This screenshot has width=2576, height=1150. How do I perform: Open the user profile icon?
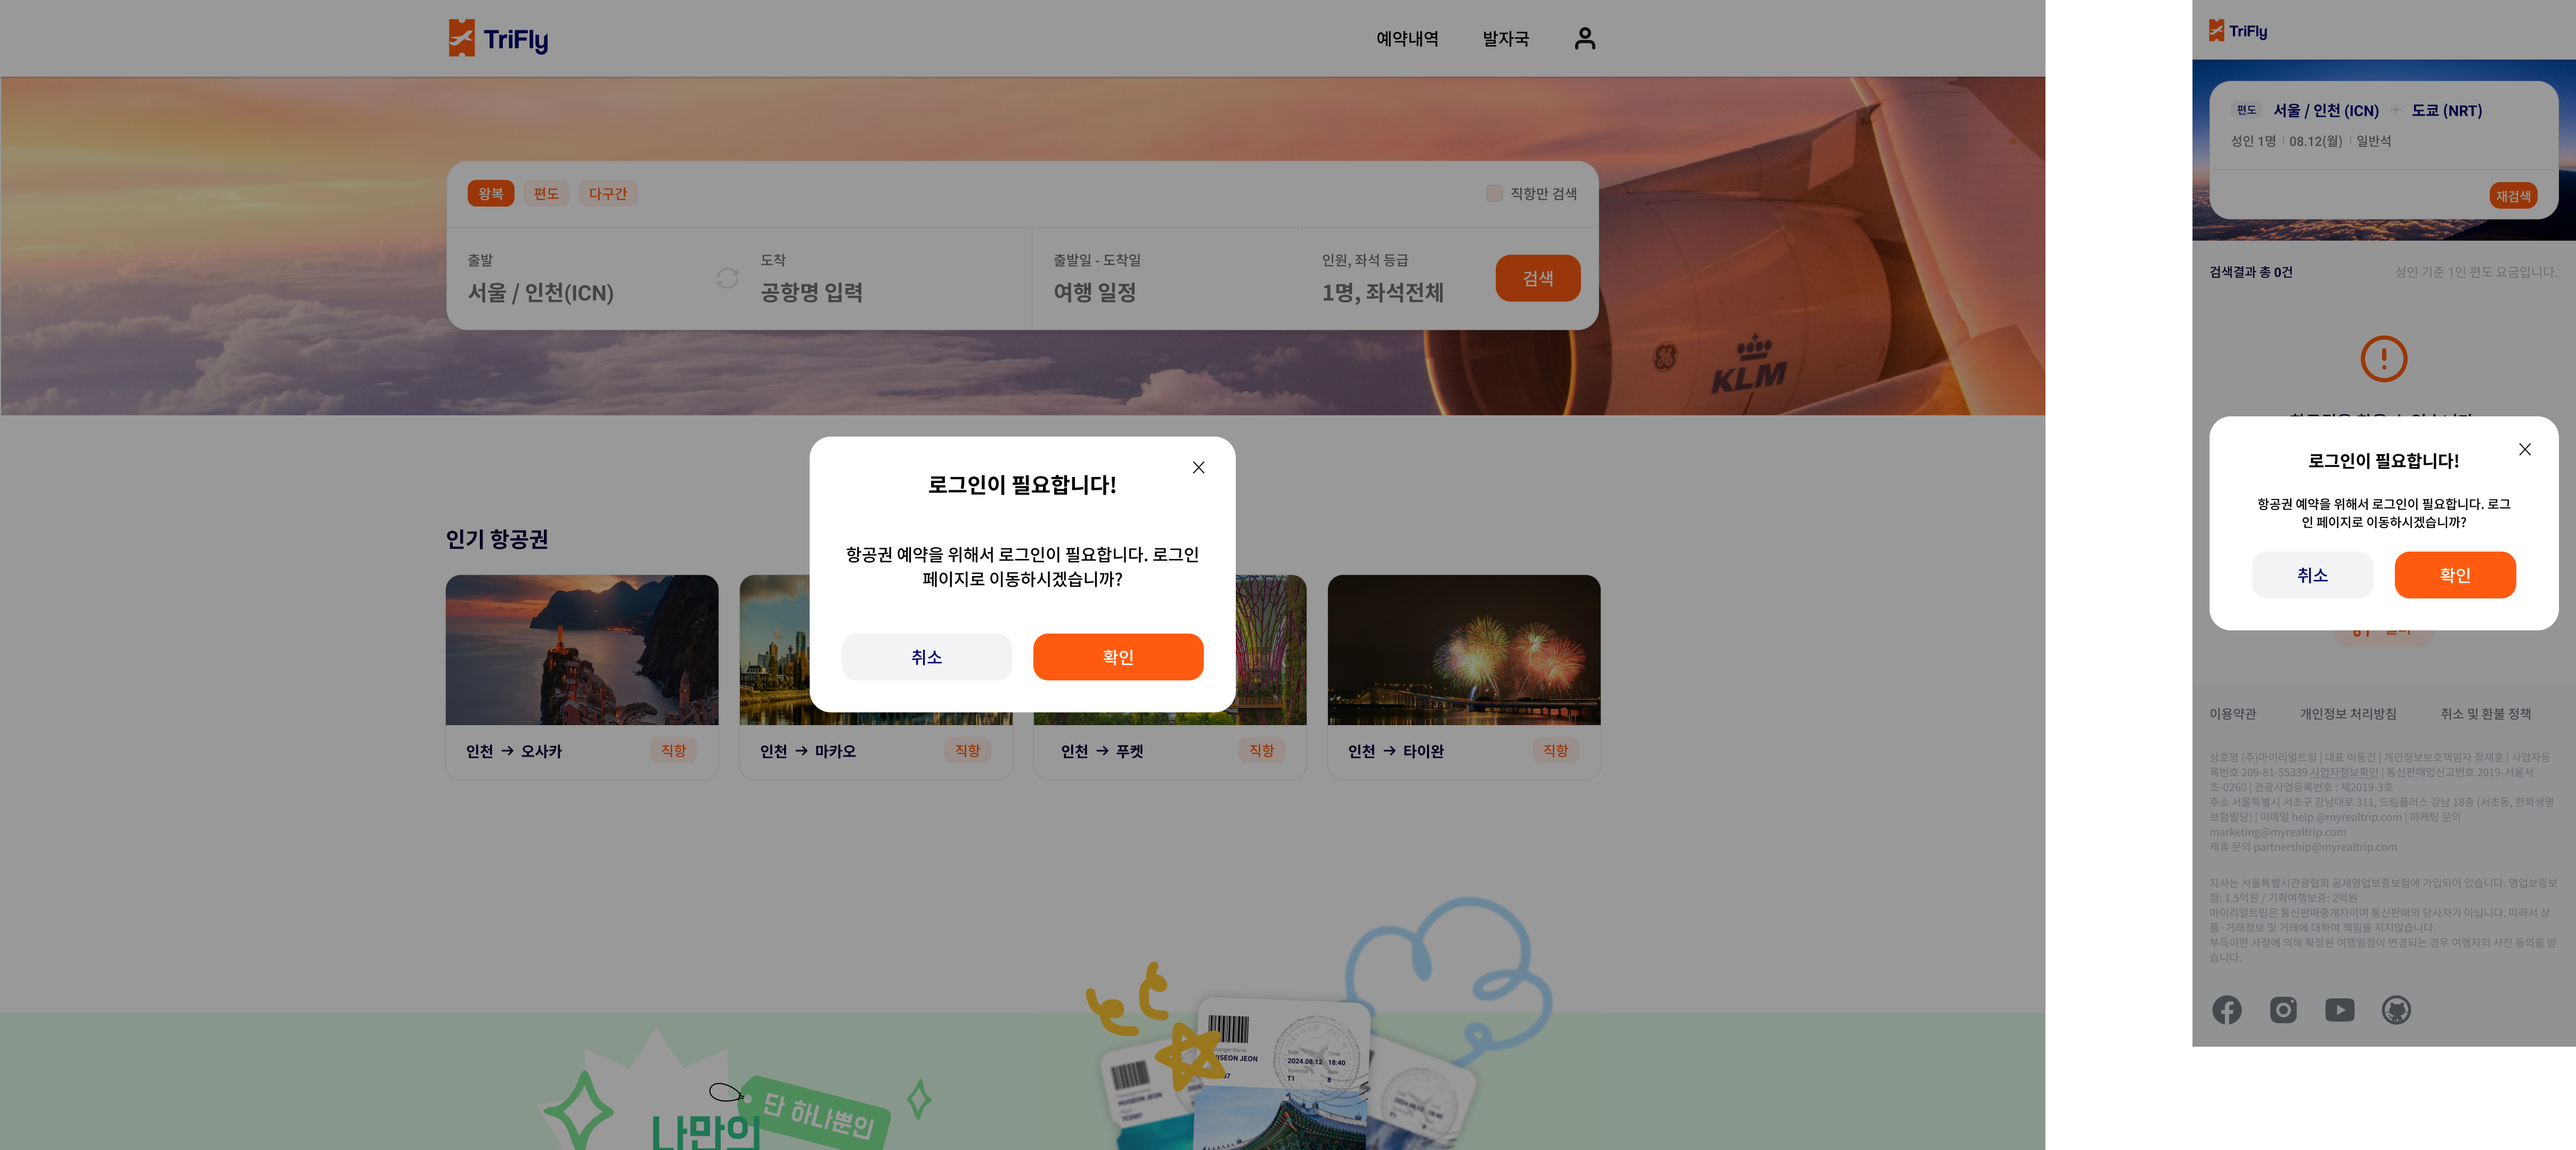[1584, 38]
